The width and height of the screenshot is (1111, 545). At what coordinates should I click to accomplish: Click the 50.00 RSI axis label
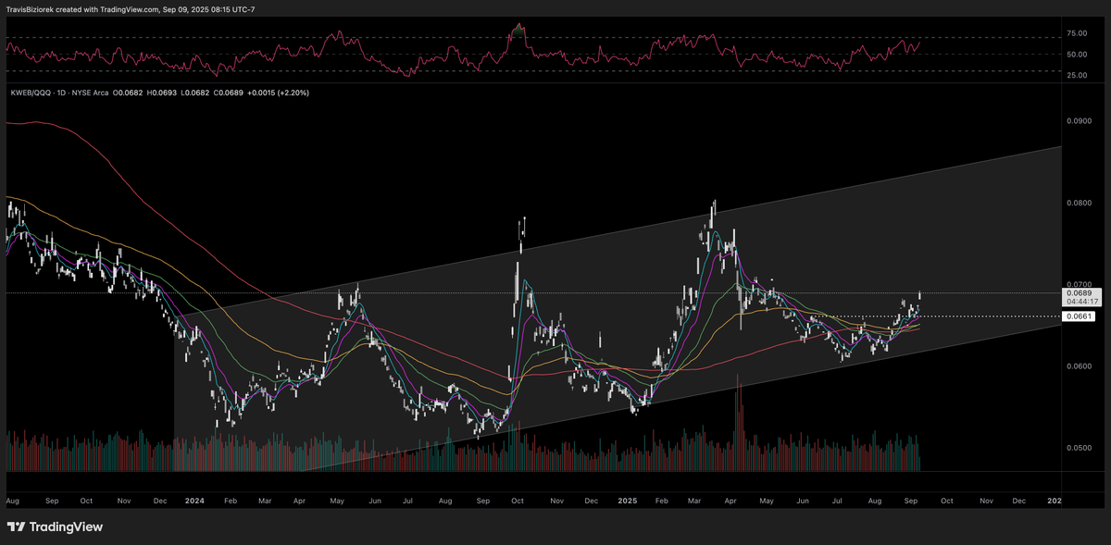(1076, 54)
